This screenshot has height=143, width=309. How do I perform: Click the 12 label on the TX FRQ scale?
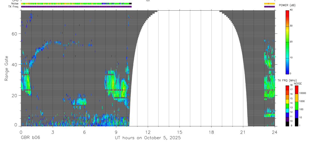click(291, 112)
